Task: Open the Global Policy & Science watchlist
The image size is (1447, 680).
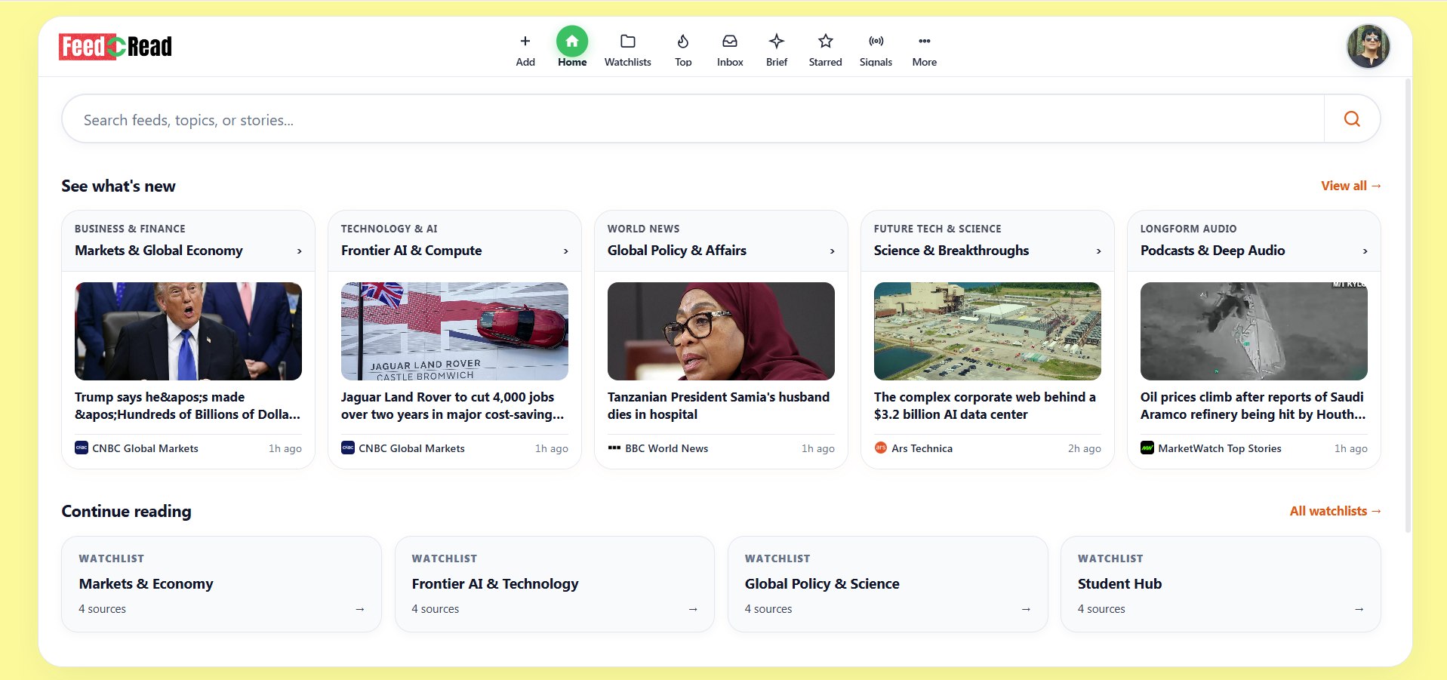Action: coord(888,584)
